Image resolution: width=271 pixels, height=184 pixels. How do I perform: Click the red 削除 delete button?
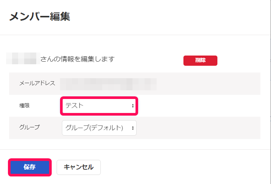click(x=200, y=60)
